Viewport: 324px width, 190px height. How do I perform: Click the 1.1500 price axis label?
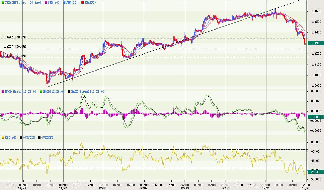coord(316,22)
